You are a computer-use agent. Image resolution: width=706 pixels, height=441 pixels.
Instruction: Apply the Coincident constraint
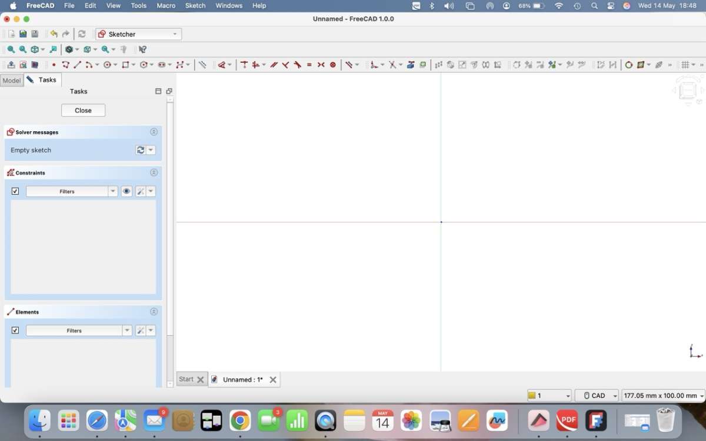pyautogui.click(x=244, y=65)
